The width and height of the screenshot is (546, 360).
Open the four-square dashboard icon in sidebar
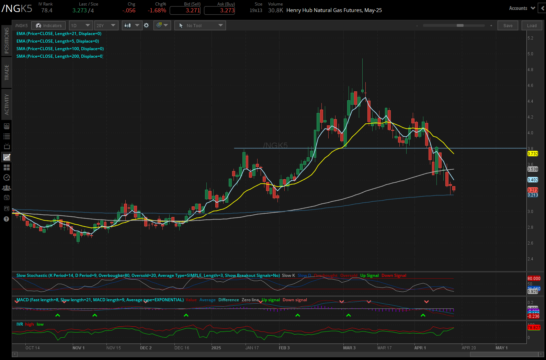[7, 167]
